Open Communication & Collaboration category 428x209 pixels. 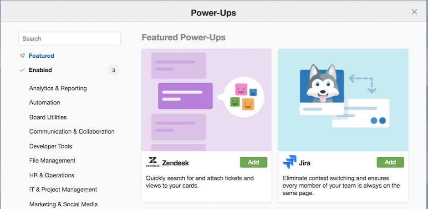point(72,132)
